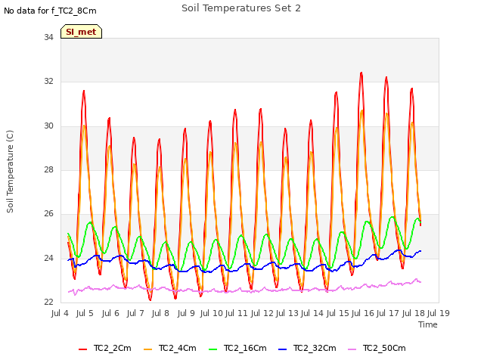This screenshot has height=363, width=484.
Task: Click the 24 y-axis tick label
Action: point(48,258)
